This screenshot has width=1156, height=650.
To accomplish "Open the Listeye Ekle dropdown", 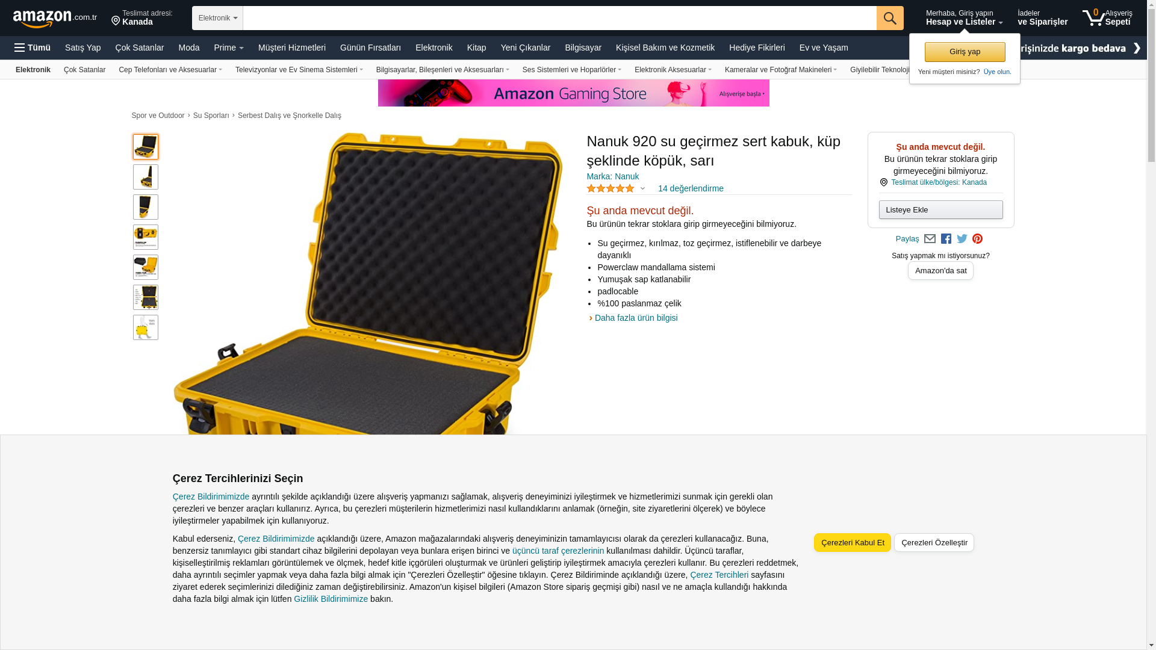I will tap(940, 209).
